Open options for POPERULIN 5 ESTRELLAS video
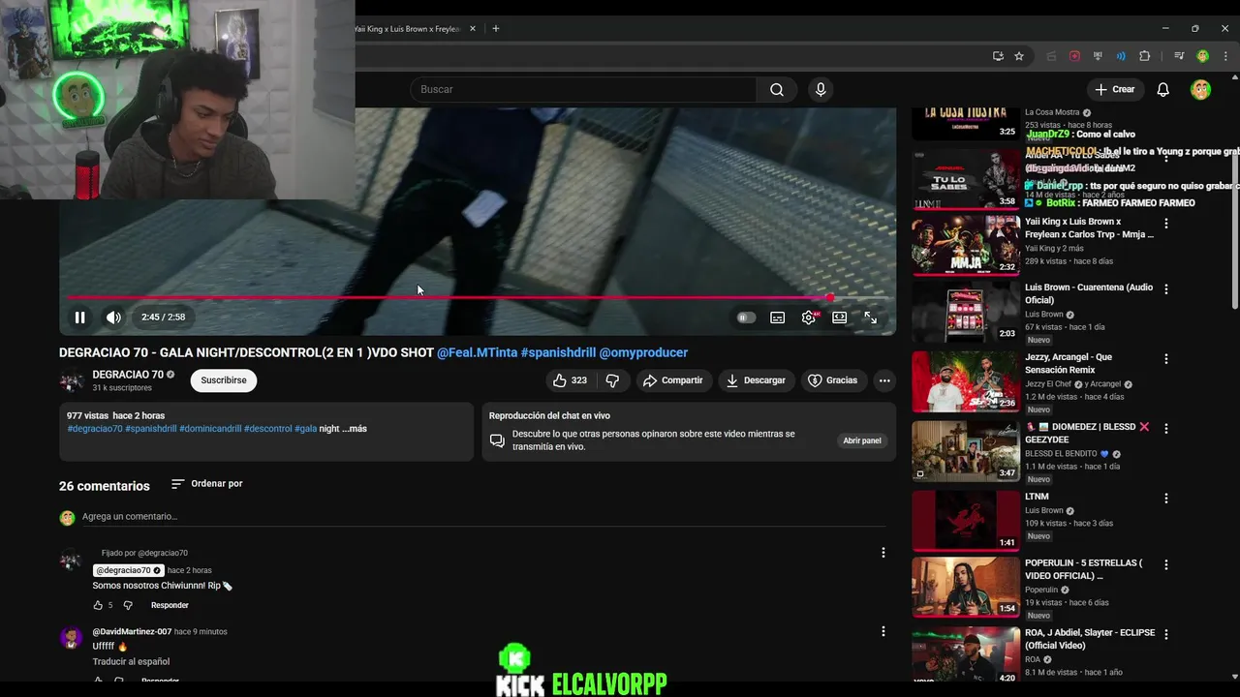1240x697 pixels. 1165,564
